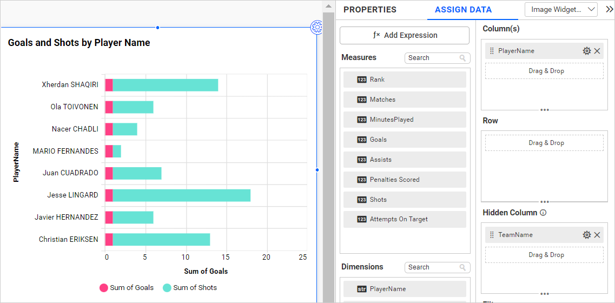Expand the Row section resize dots
615x303 pixels.
[544, 202]
